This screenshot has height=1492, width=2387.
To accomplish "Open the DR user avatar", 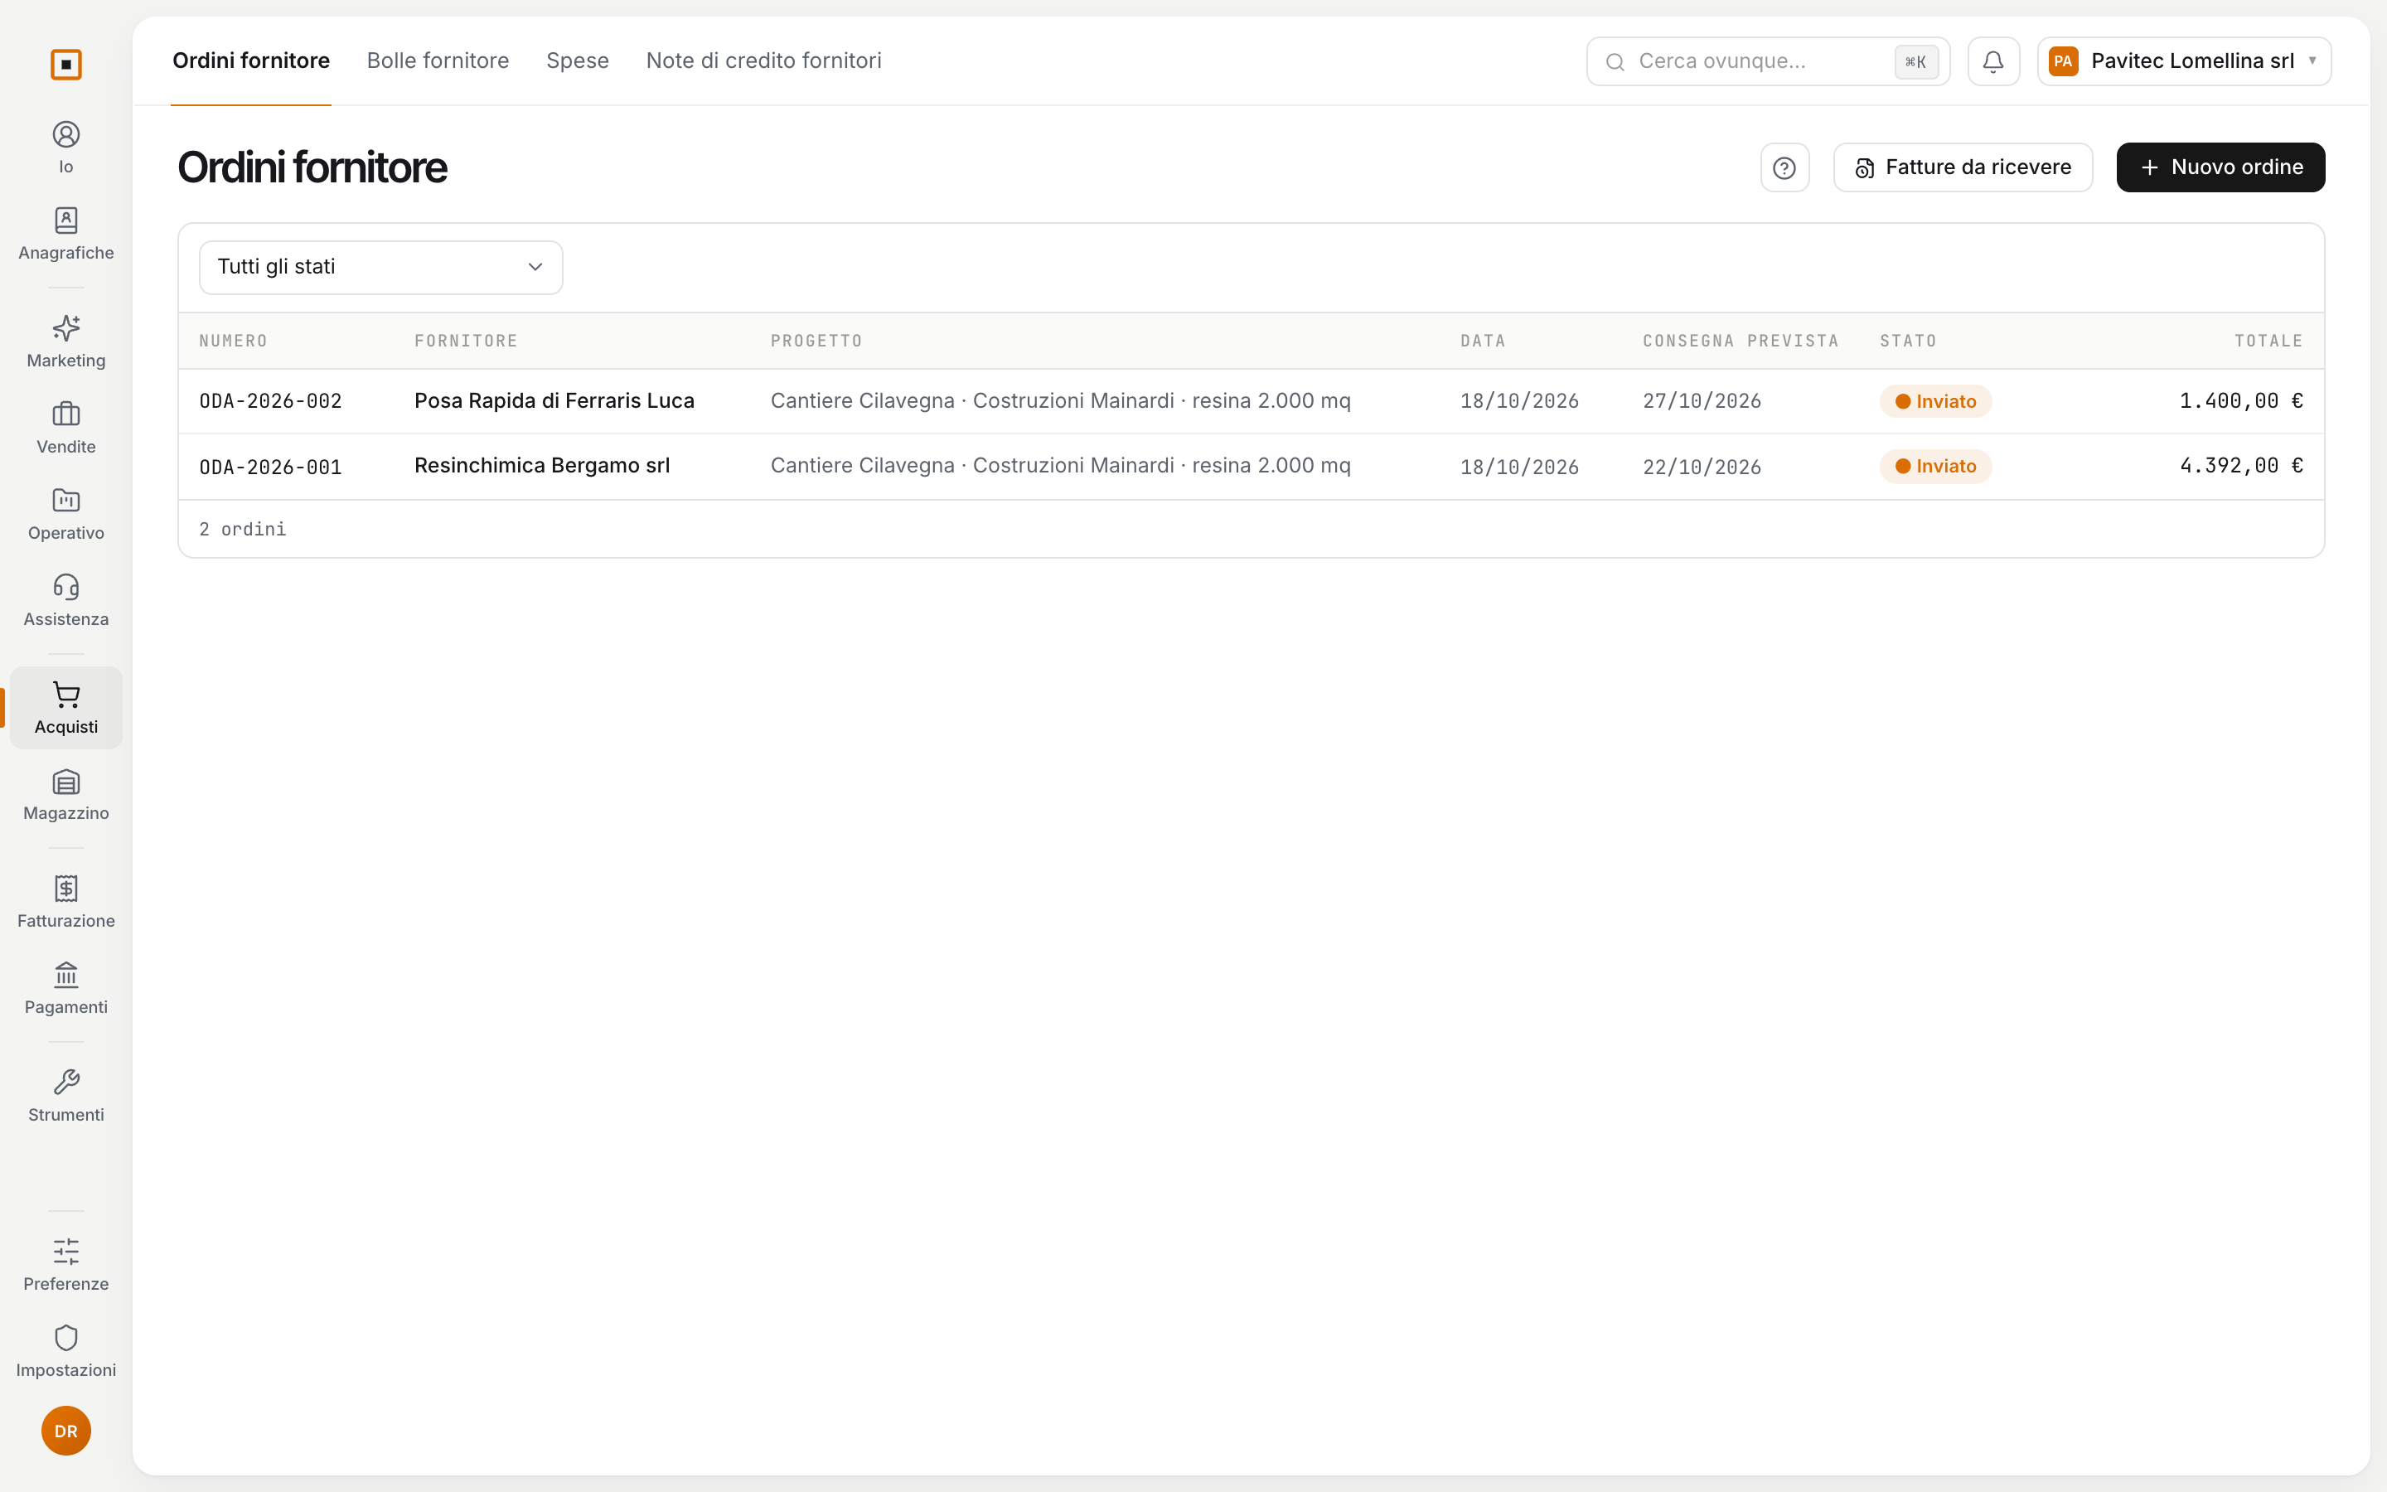I will [66, 1431].
